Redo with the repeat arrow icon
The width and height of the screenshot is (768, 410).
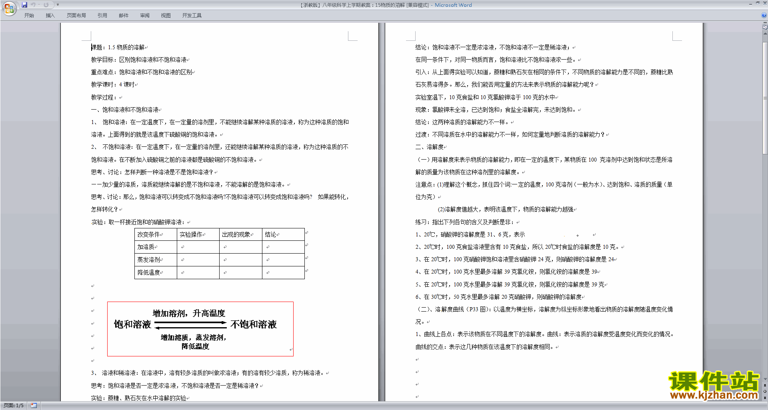point(46,5)
